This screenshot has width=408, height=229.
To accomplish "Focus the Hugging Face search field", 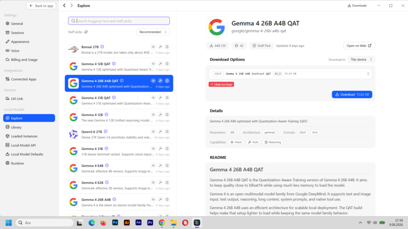I will pyautogui.click(x=119, y=21).
